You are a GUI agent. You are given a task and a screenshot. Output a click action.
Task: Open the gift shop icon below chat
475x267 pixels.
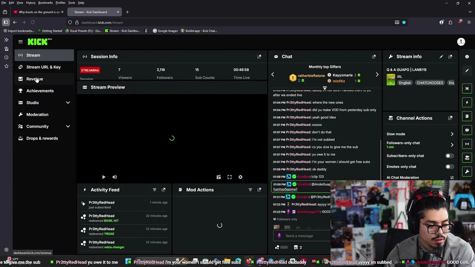(x=296, y=247)
